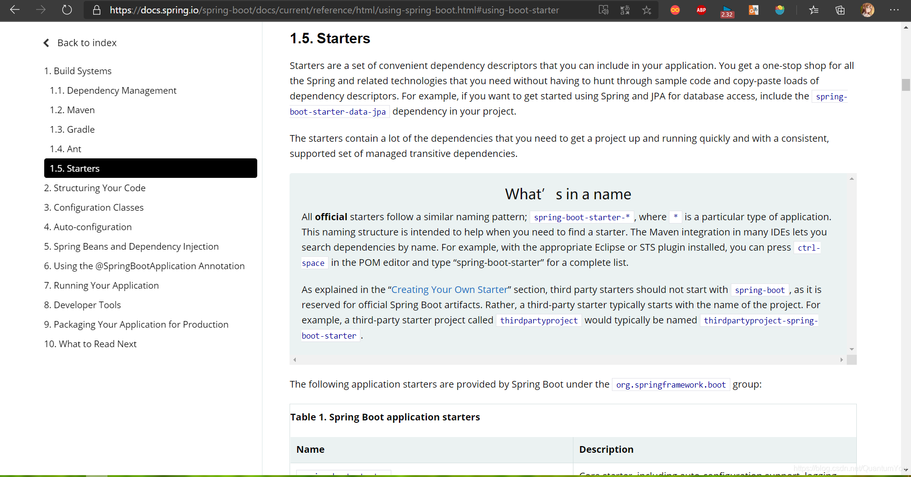
Task: Go to 1. Build Systems section
Action: coord(78,71)
